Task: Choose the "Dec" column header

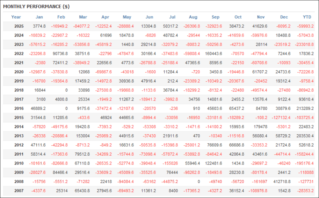Action: [284, 17]
